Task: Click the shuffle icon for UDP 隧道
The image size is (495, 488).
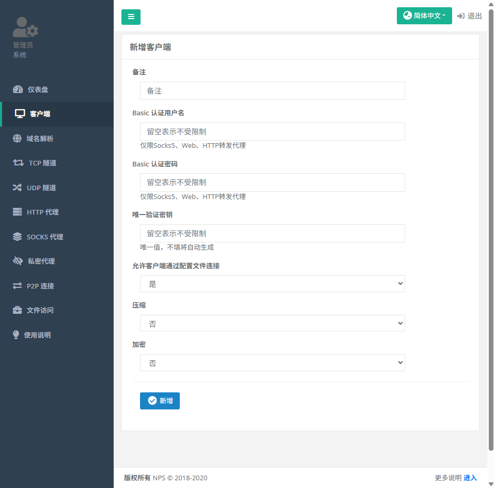Action: click(x=17, y=188)
